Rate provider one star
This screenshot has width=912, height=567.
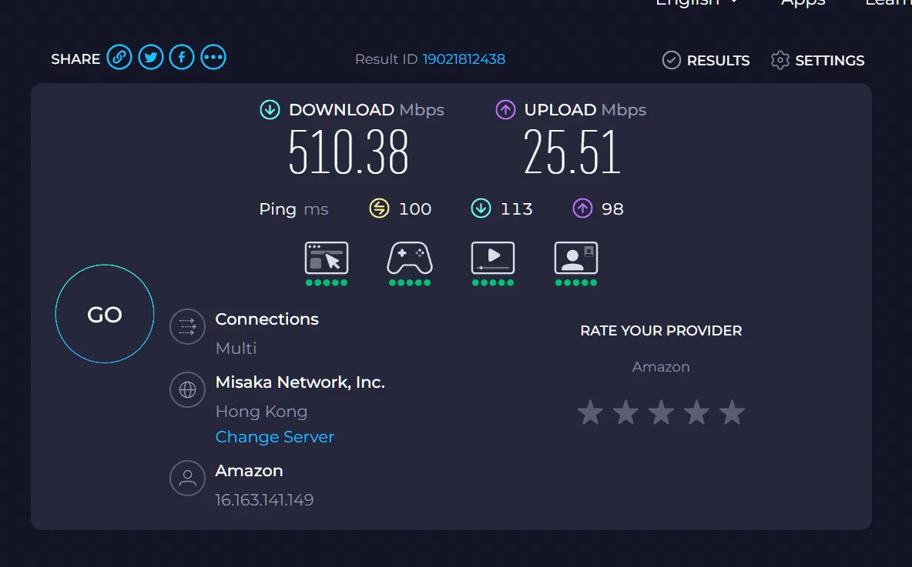tap(590, 413)
